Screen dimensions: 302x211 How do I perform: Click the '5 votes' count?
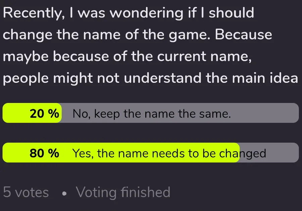(26, 192)
